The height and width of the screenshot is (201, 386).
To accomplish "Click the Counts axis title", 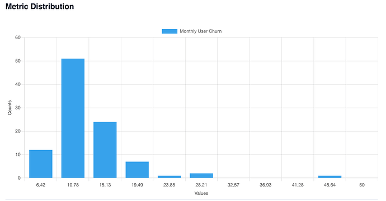I will (10, 108).
